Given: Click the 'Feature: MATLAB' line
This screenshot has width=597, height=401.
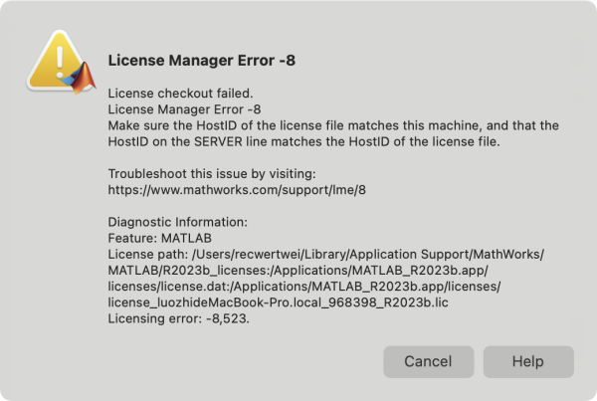Looking at the screenshot, I should pyautogui.click(x=160, y=238).
